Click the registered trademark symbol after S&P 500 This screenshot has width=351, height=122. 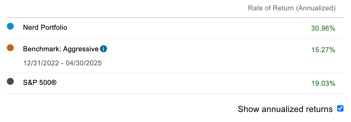click(x=54, y=83)
